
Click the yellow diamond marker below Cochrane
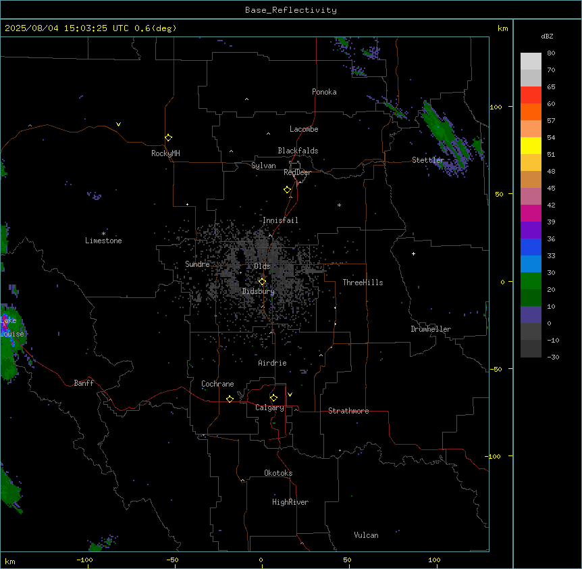[230, 399]
